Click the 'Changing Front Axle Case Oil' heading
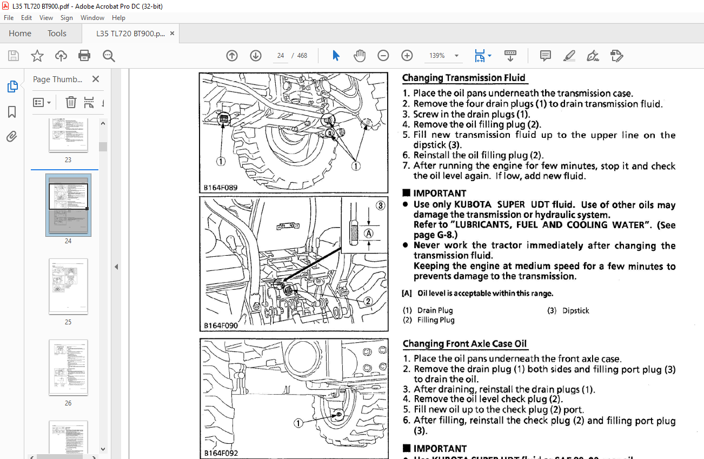 tap(464, 344)
